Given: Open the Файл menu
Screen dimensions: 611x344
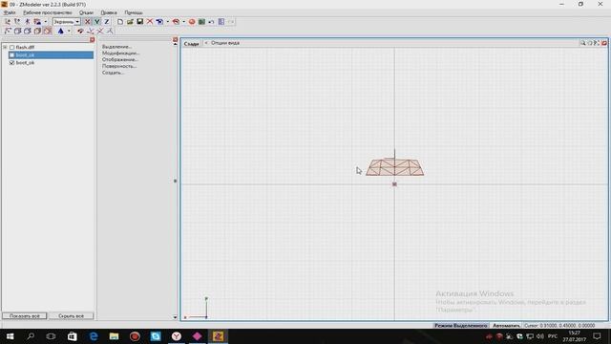Looking at the screenshot, I should coord(10,12).
